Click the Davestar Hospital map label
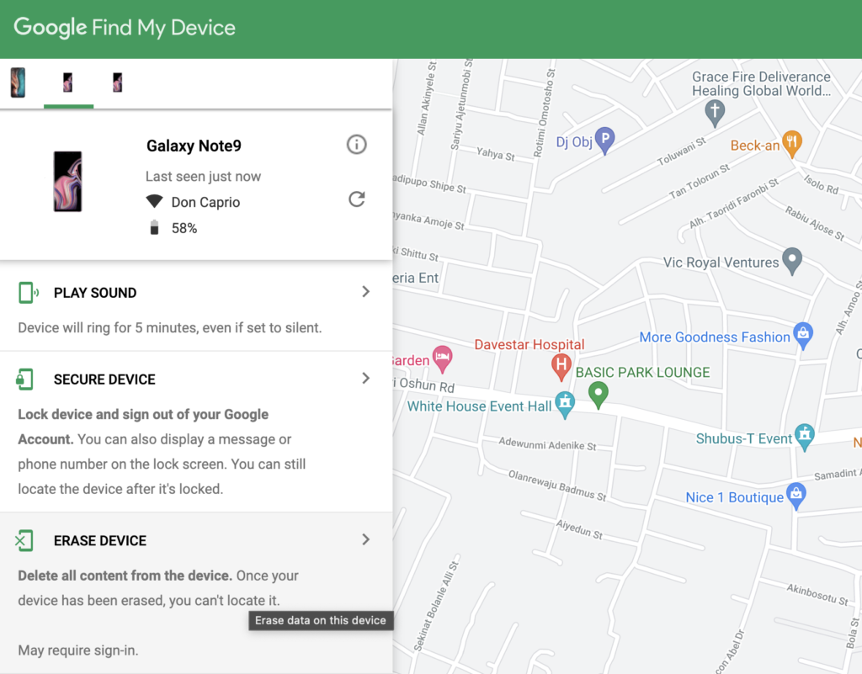Screen dimensions: 862x674 [529, 344]
